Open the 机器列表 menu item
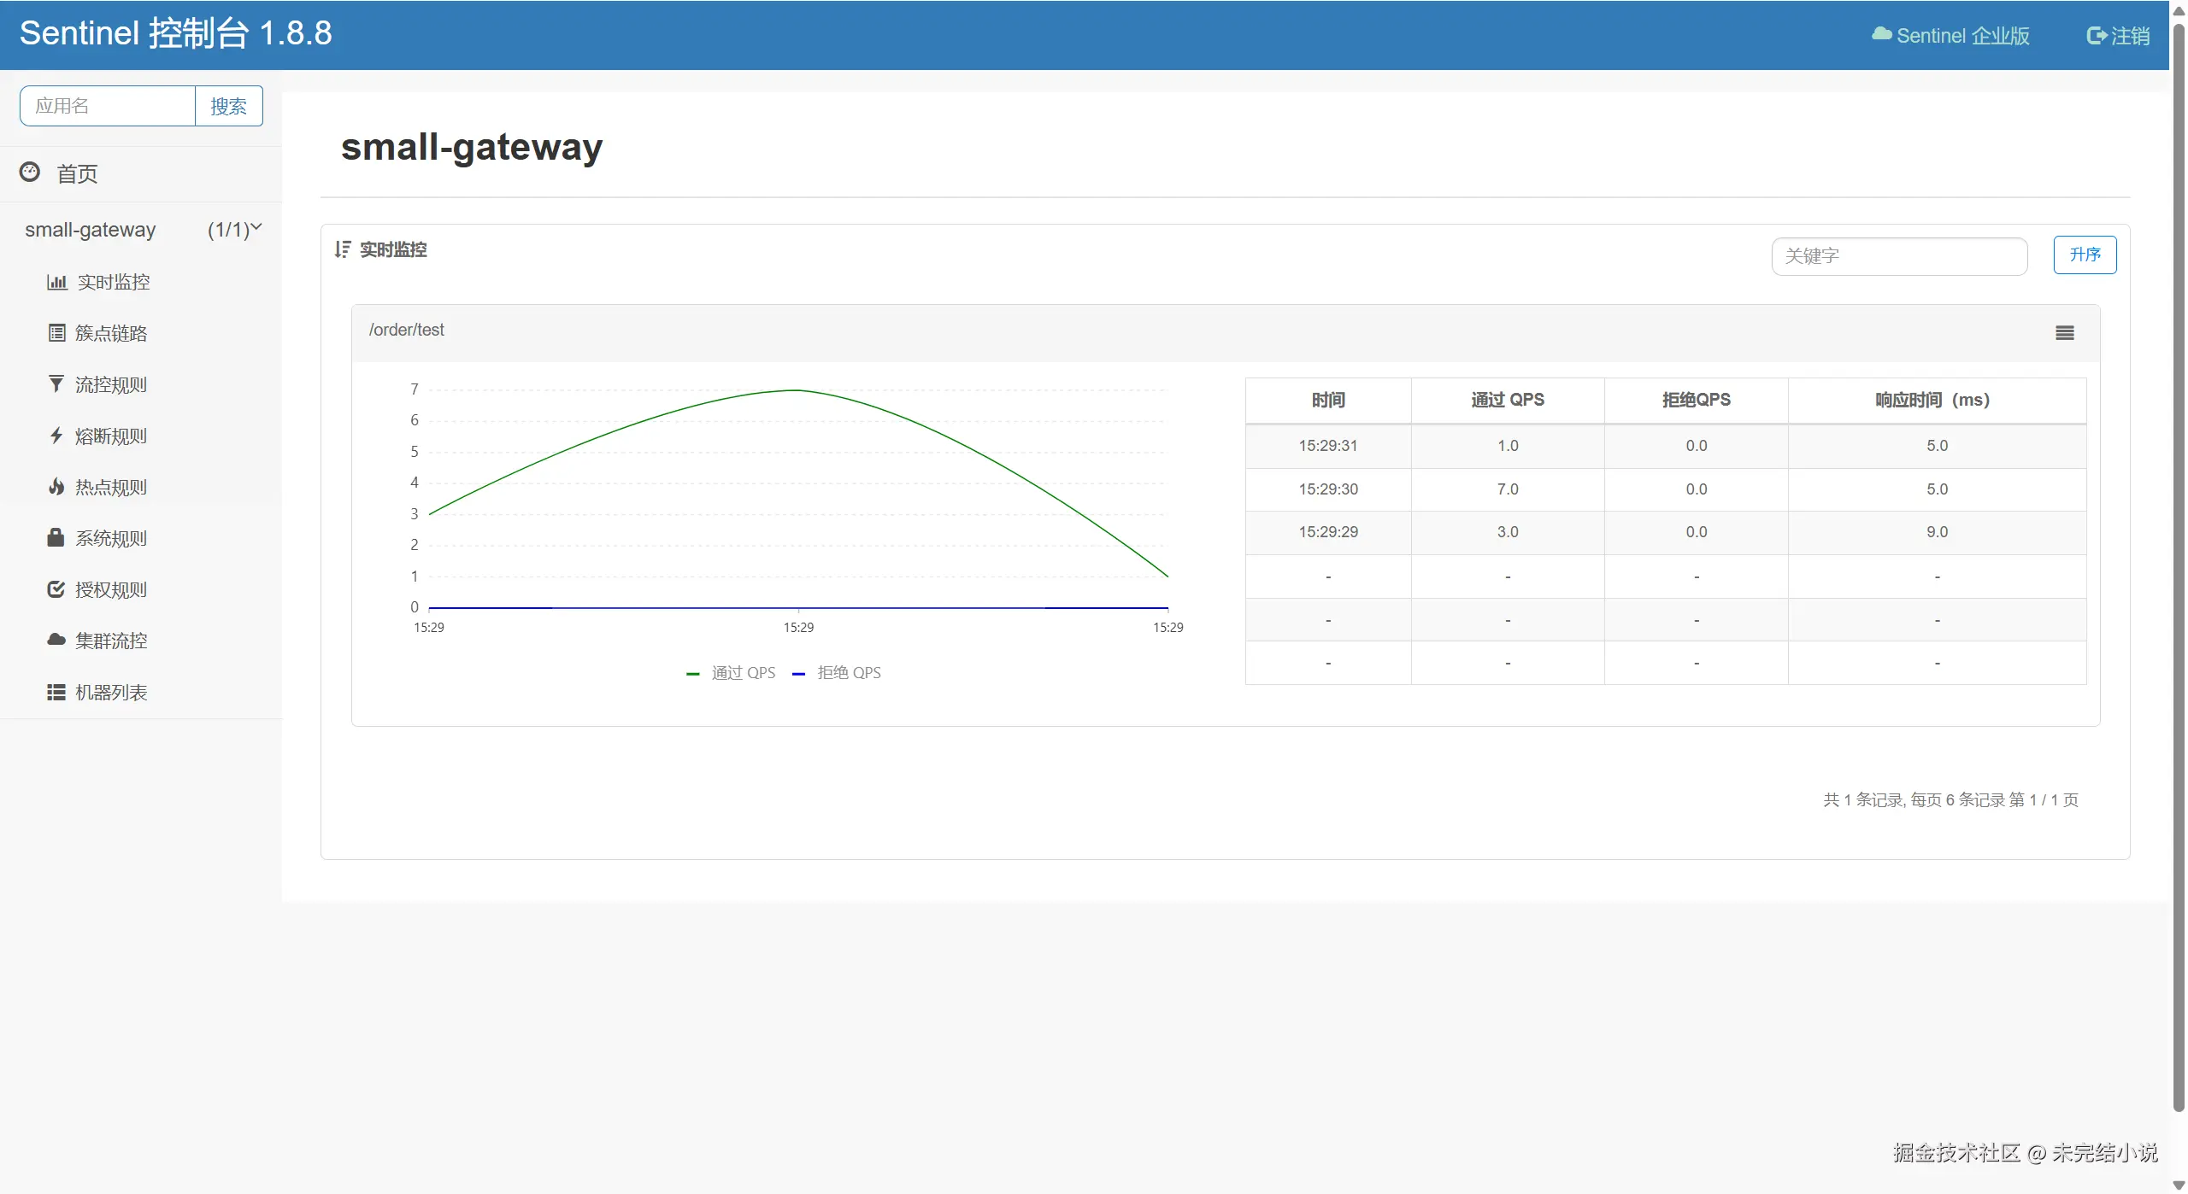Screen dimensions: 2188x1194 pos(110,692)
